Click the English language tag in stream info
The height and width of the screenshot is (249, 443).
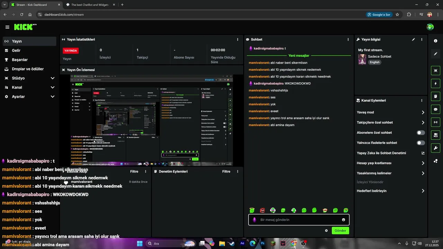[x=374, y=62]
